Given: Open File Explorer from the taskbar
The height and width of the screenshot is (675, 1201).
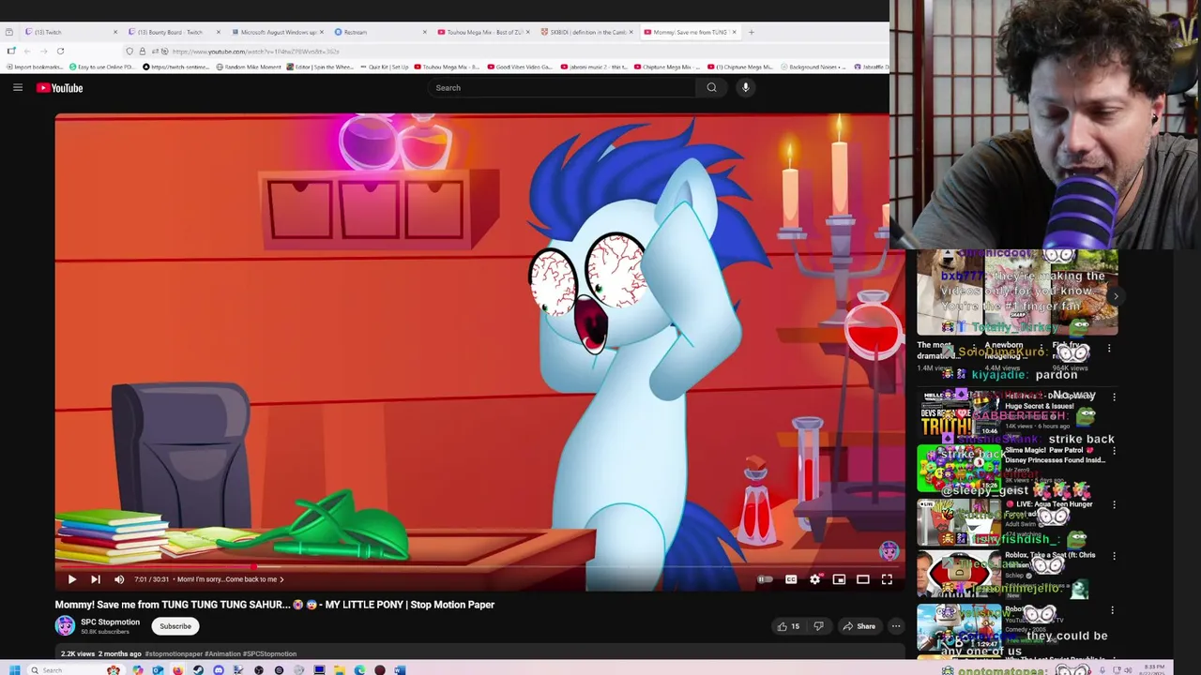Looking at the screenshot, I should (340, 670).
